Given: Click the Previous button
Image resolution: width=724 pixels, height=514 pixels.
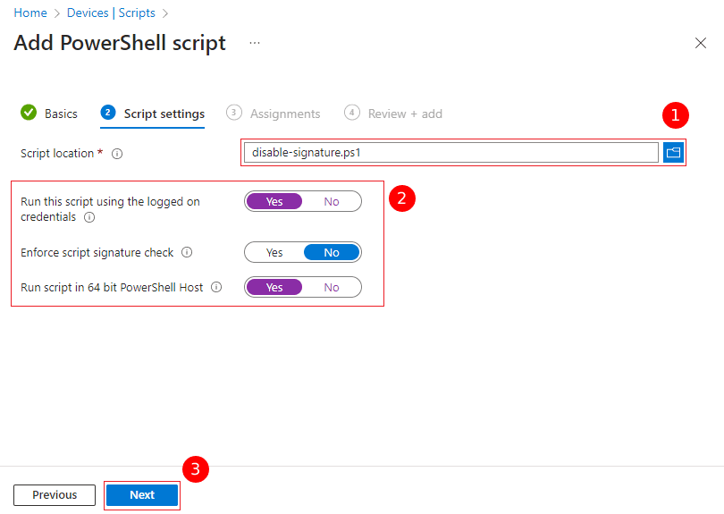Looking at the screenshot, I should [55, 495].
